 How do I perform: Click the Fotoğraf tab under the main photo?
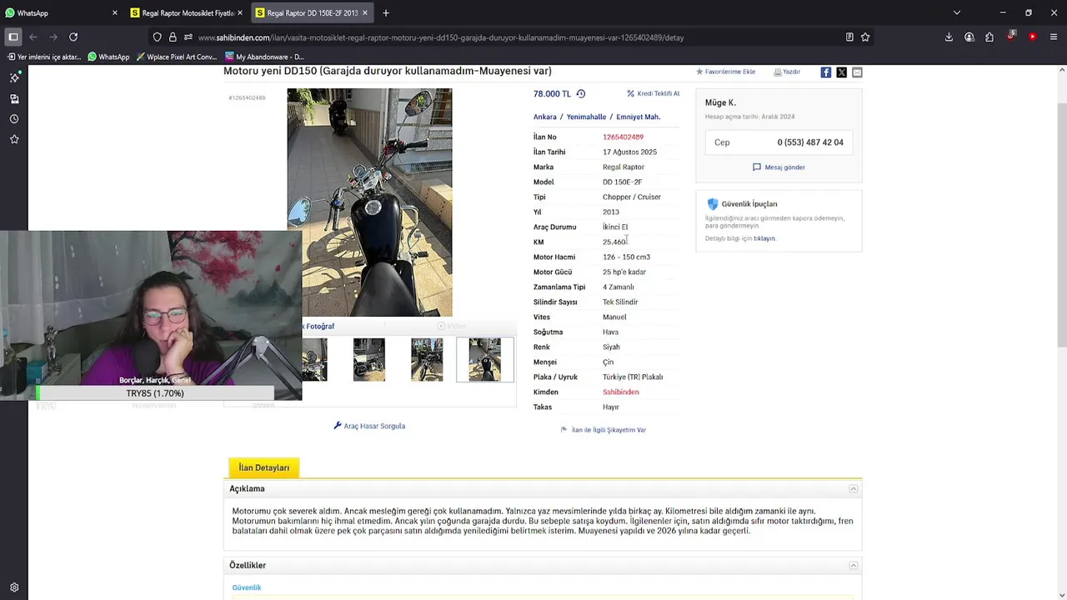pos(318,326)
